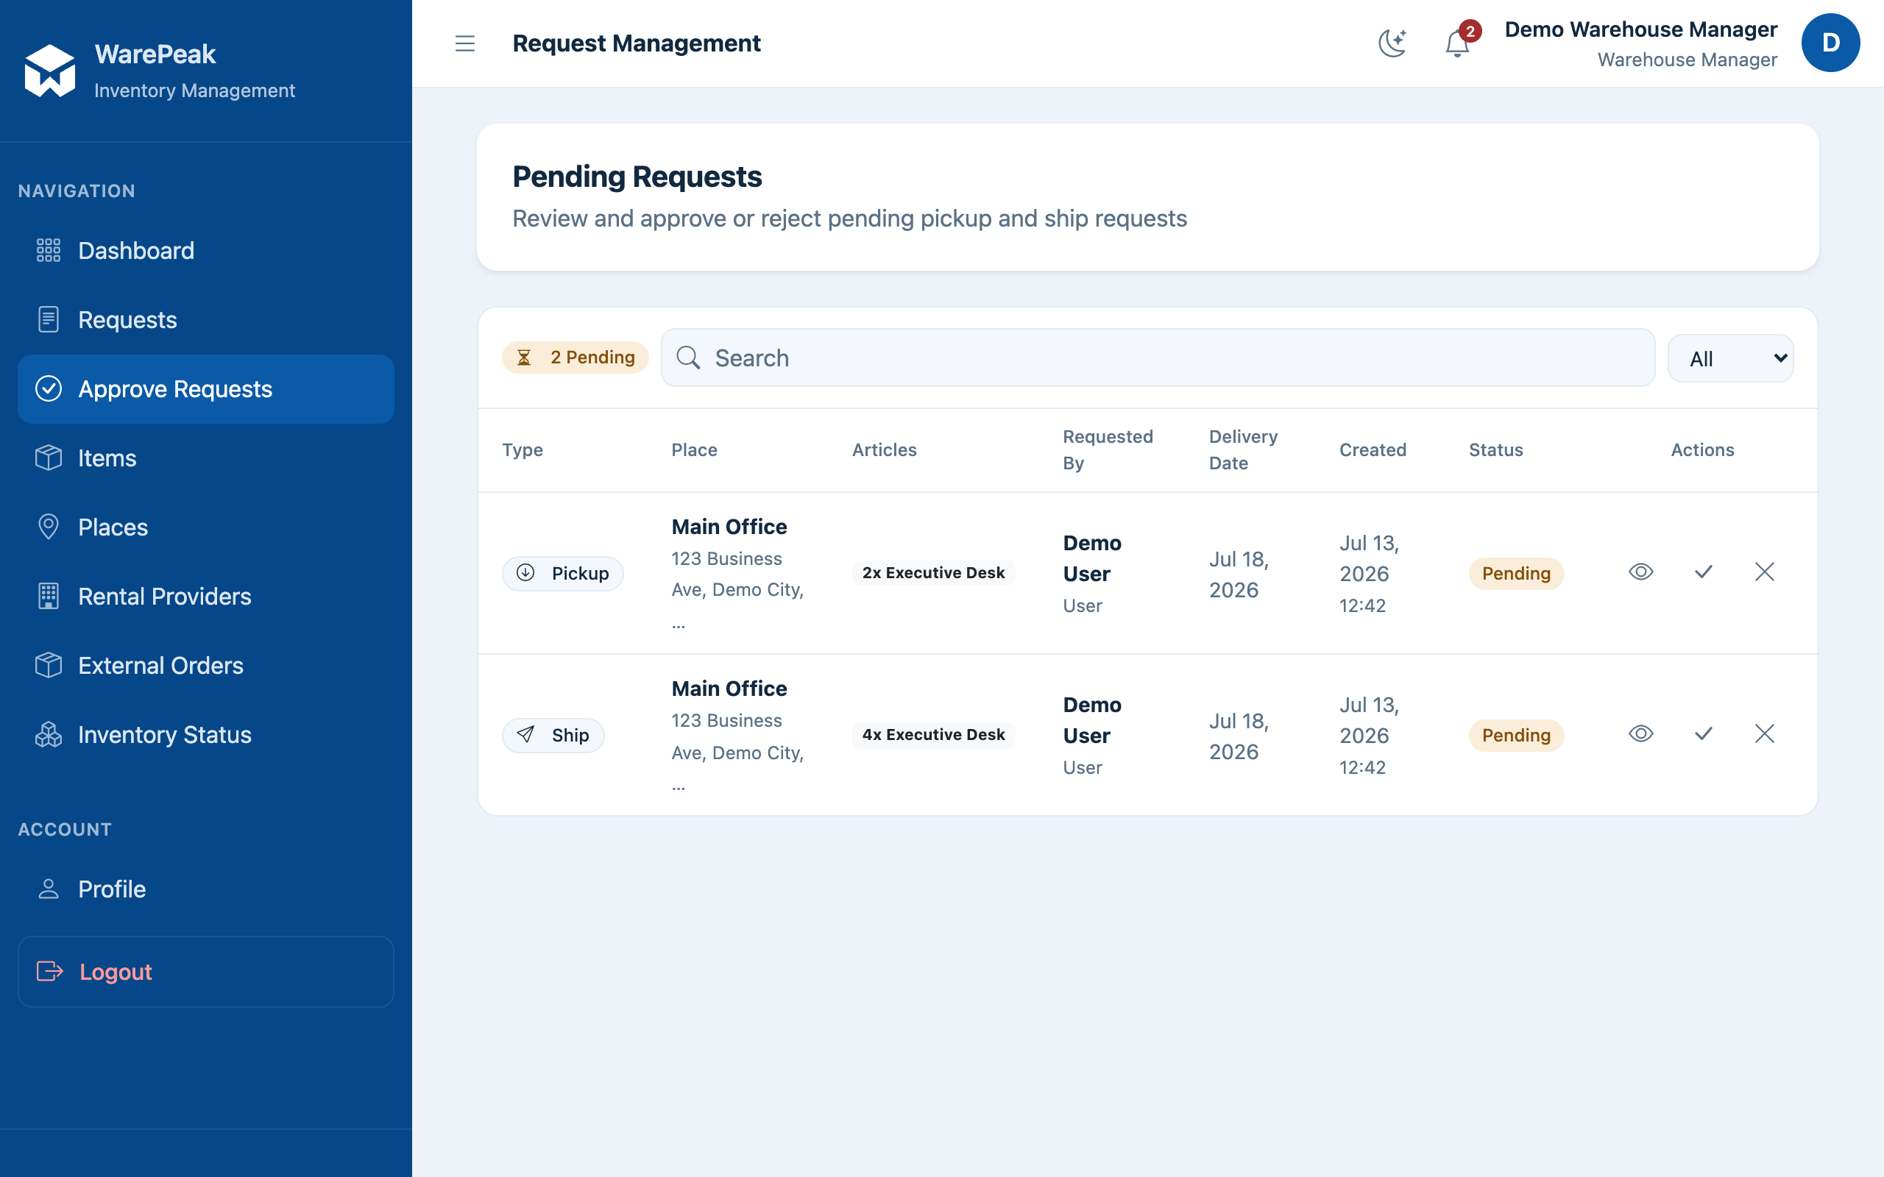Click the Rental Providers building icon

point(49,597)
